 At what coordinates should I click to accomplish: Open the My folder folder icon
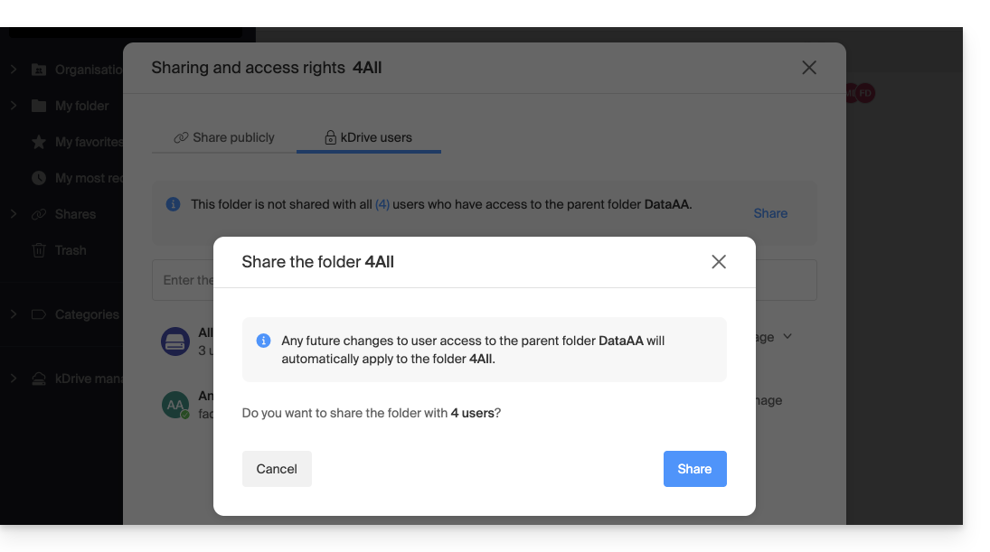point(39,106)
